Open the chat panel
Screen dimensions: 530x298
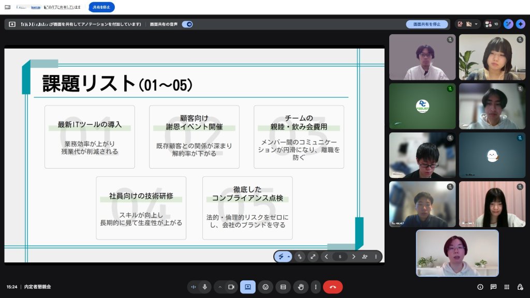click(493, 287)
